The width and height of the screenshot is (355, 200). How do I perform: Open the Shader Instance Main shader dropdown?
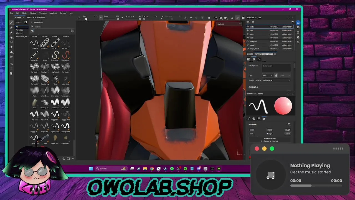276,80
